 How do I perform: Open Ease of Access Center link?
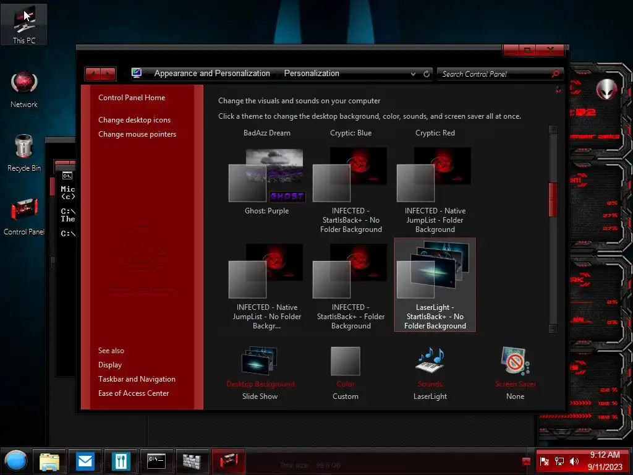(134, 393)
